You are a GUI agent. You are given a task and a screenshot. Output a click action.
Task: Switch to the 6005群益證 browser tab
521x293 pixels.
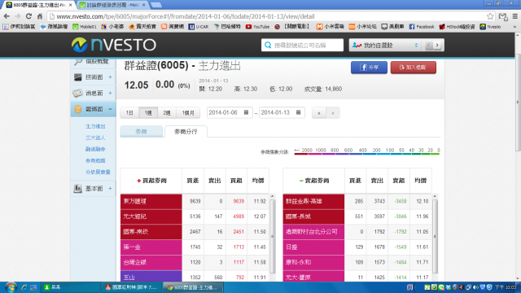click(x=39, y=5)
